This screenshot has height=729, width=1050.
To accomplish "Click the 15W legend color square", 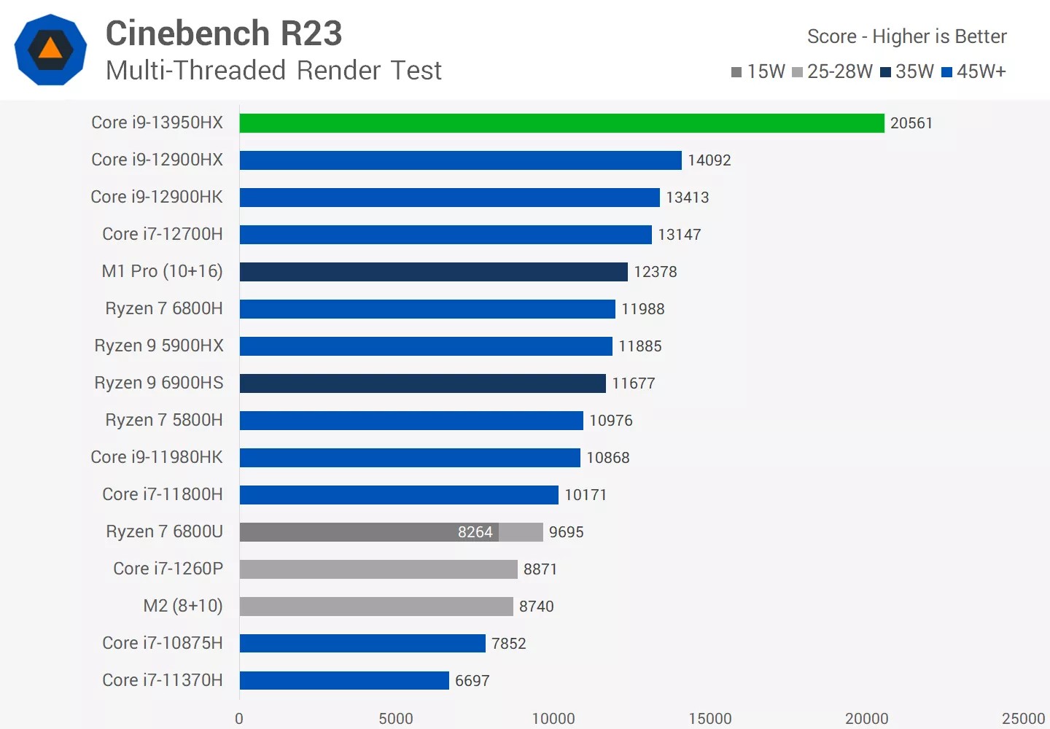I will coord(736,72).
